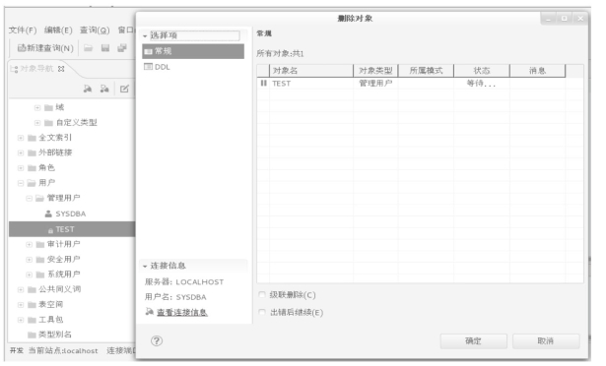Enable the 级联删除(C) checkbox

pos(262,295)
